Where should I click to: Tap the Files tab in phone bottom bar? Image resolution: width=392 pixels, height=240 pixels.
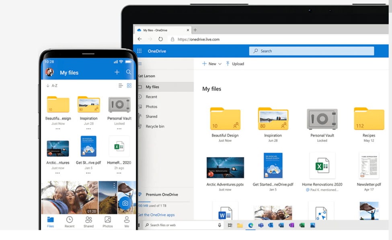click(51, 222)
